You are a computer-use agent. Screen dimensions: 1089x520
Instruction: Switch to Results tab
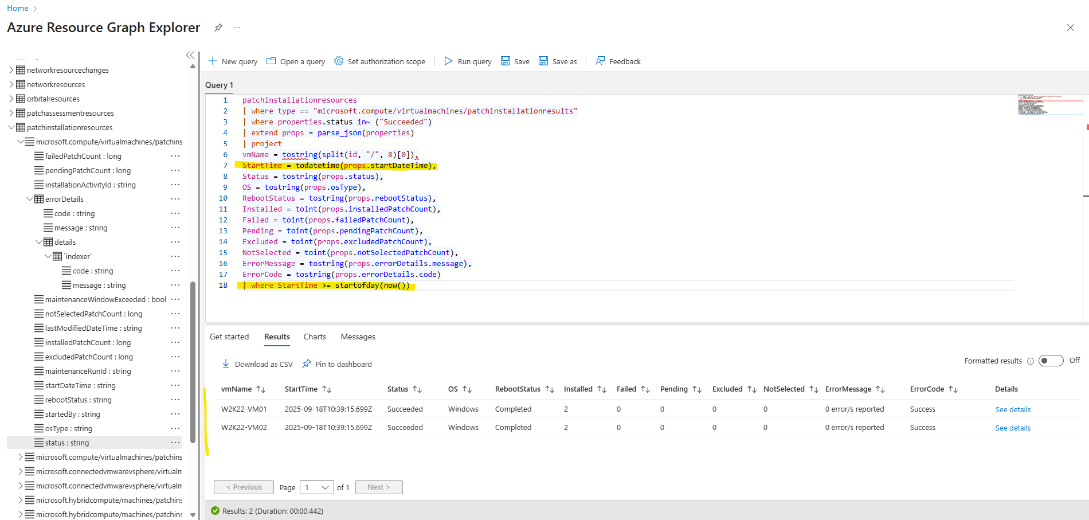[x=277, y=337]
